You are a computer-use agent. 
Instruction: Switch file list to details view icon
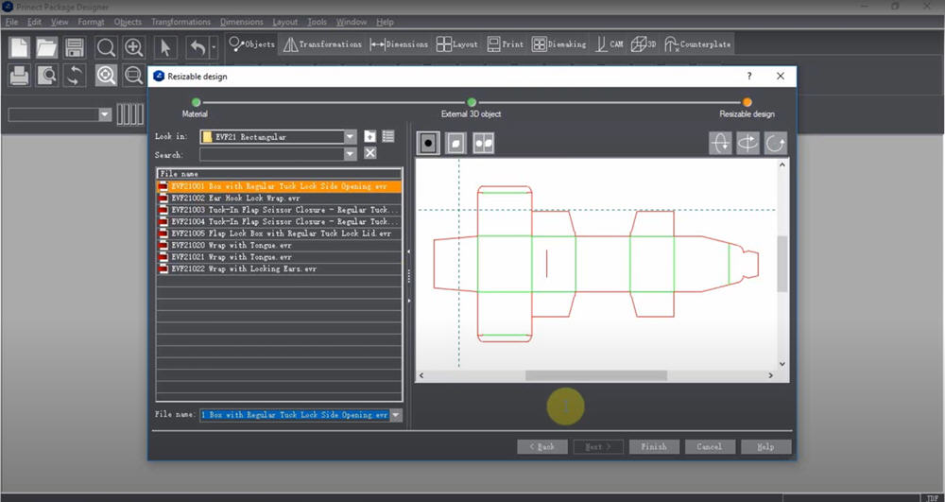388,137
